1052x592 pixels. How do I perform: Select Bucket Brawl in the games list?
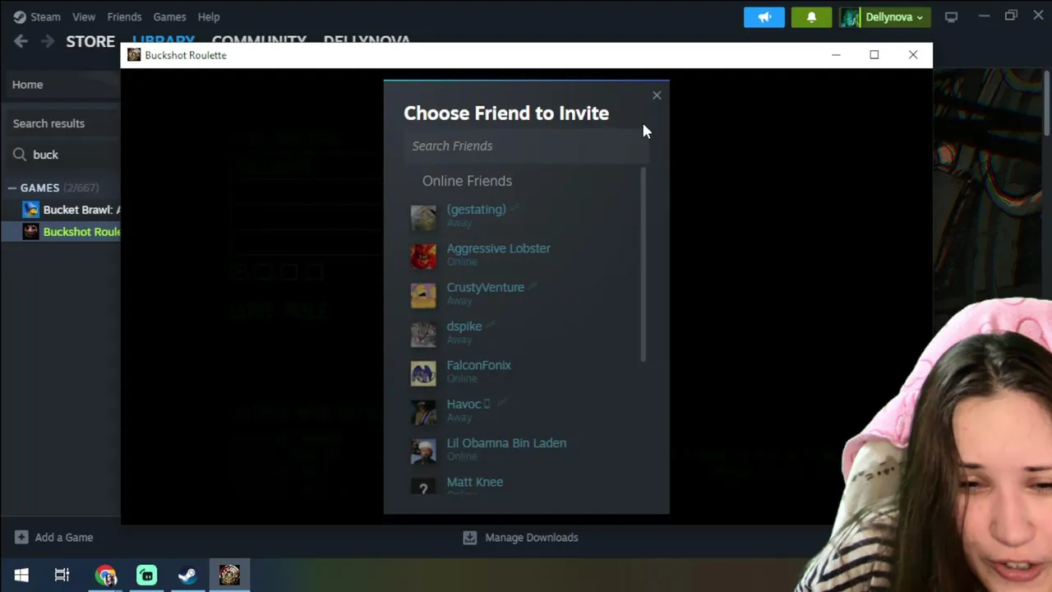[72, 210]
